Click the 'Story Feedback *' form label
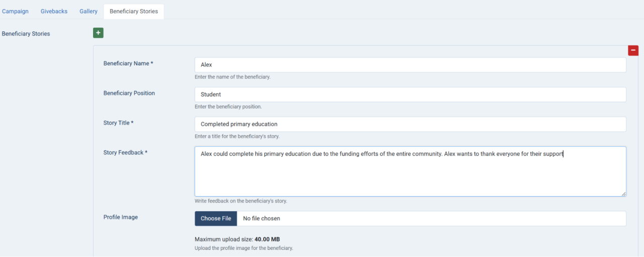Viewport: 644px width, 257px height. click(125, 152)
